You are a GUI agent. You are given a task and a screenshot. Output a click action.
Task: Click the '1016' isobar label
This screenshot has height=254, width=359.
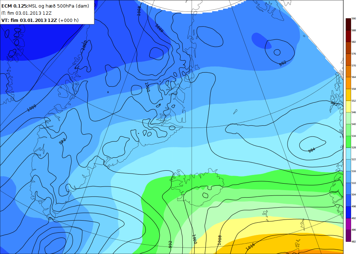[250, 247]
